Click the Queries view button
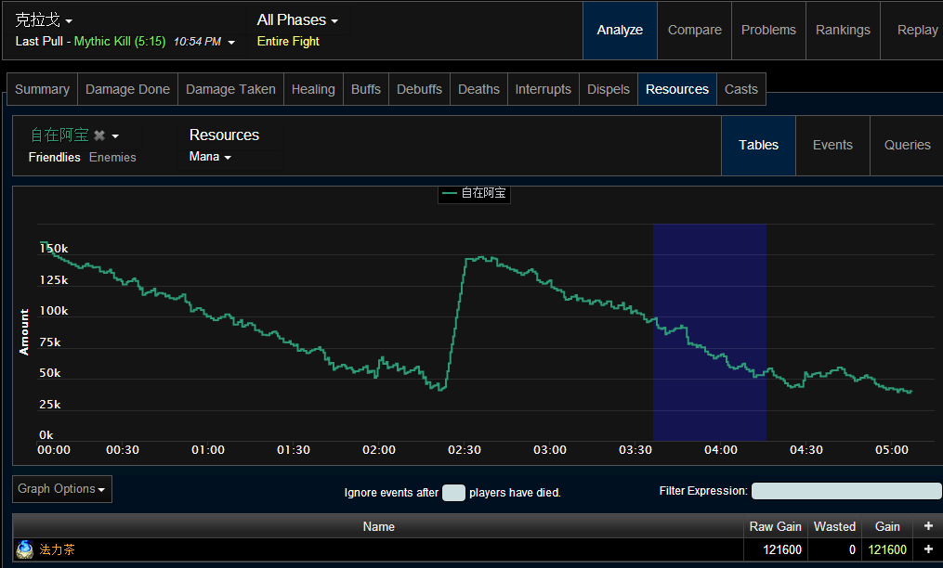 click(907, 145)
